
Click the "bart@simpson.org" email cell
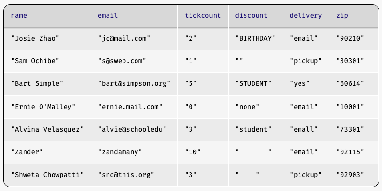point(134,84)
